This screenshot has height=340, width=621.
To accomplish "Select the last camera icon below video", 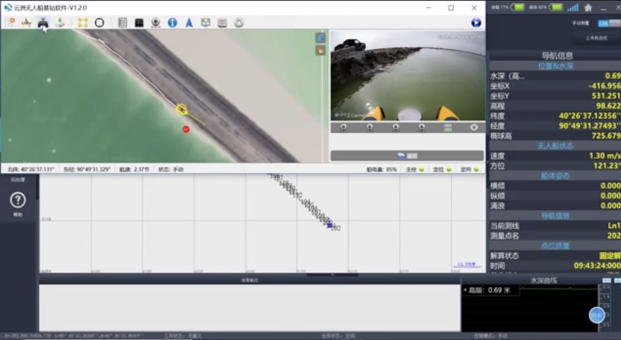I will click(x=474, y=127).
